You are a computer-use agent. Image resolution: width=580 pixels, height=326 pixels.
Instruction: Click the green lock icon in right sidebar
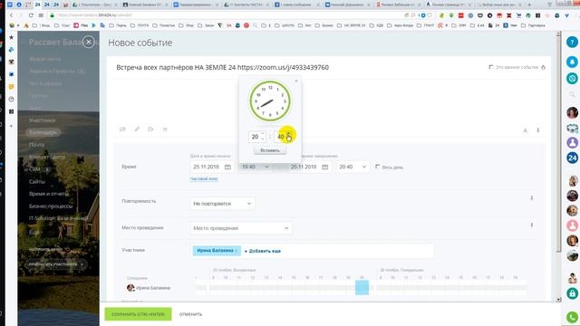click(572, 293)
